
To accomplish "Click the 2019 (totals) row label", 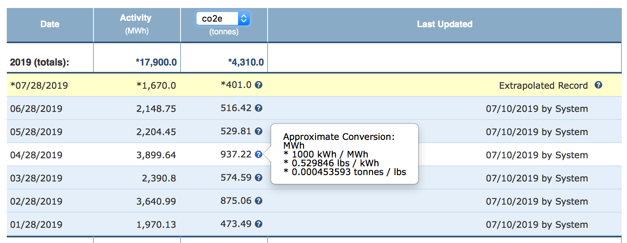I will click(40, 62).
